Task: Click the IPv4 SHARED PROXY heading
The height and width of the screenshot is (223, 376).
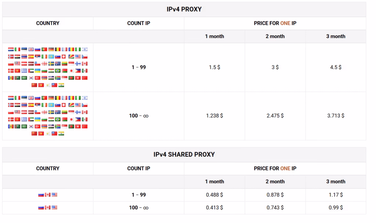Action: click(x=184, y=154)
